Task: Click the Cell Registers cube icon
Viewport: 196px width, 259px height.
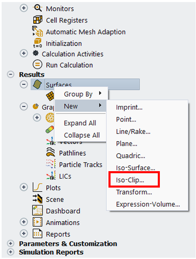Action: pos(37,20)
